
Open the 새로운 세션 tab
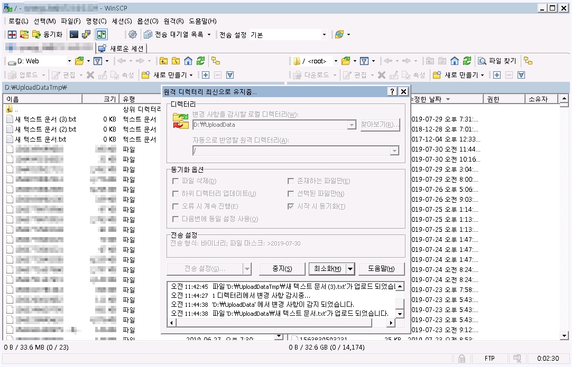click(122, 49)
